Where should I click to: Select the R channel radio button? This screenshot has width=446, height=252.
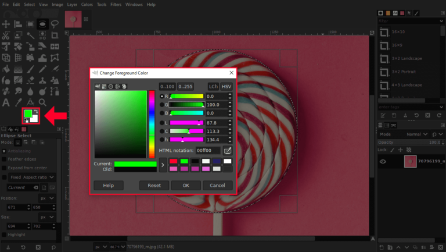coord(162,96)
